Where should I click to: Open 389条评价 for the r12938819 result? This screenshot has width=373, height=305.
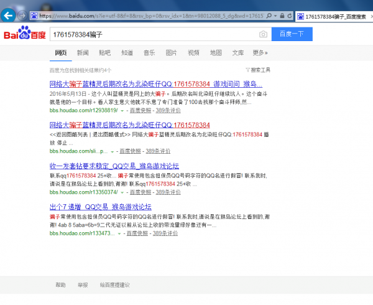click(x=168, y=110)
